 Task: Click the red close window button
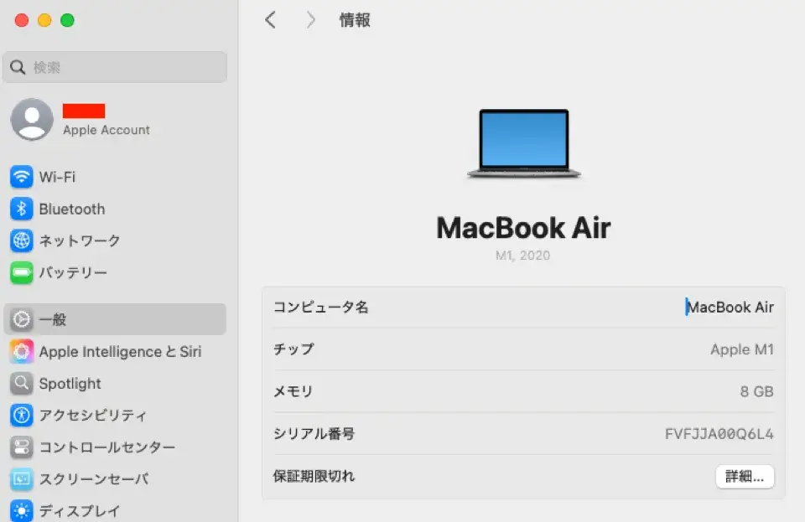(x=22, y=20)
